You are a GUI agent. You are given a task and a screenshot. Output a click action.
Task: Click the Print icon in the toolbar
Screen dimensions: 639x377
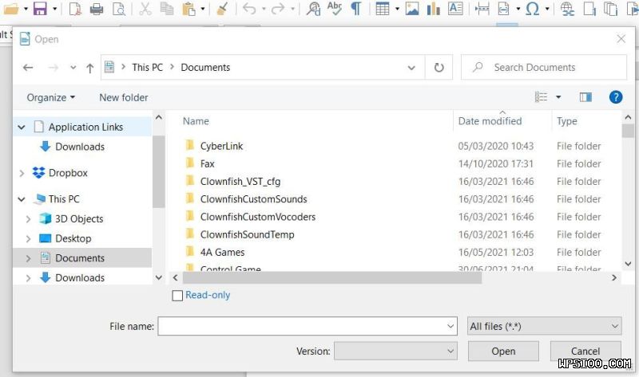coord(97,10)
